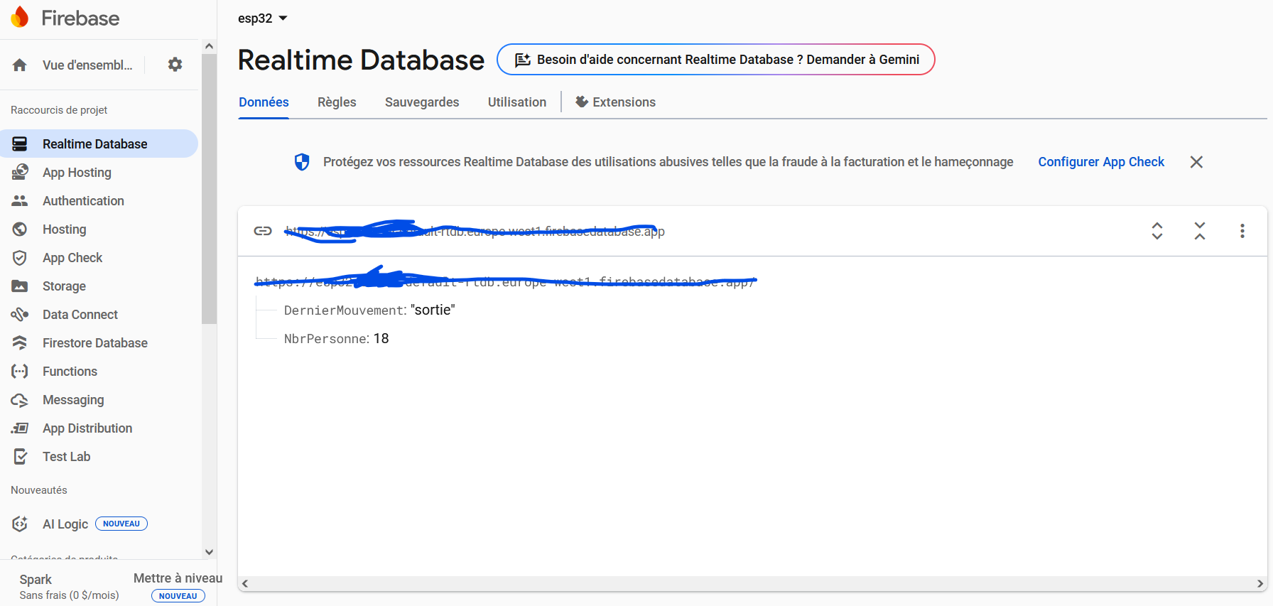Expand all database nodes

1157,231
